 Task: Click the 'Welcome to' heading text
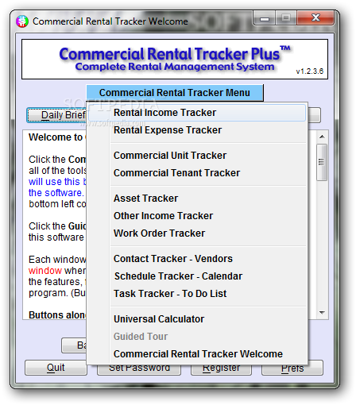click(x=56, y=137)
